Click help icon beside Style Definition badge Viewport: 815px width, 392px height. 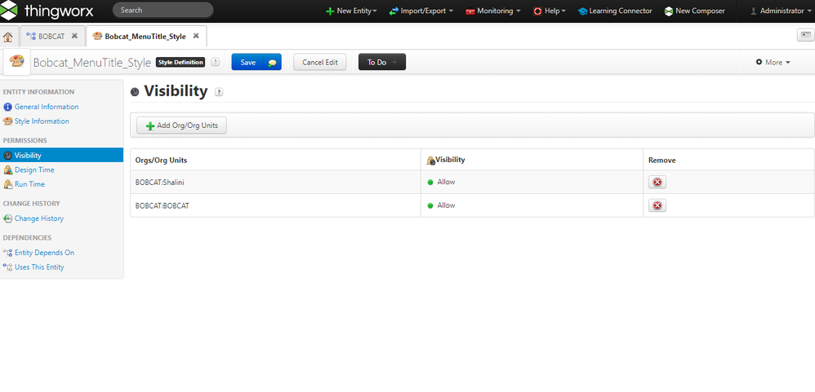coord(216,62)
